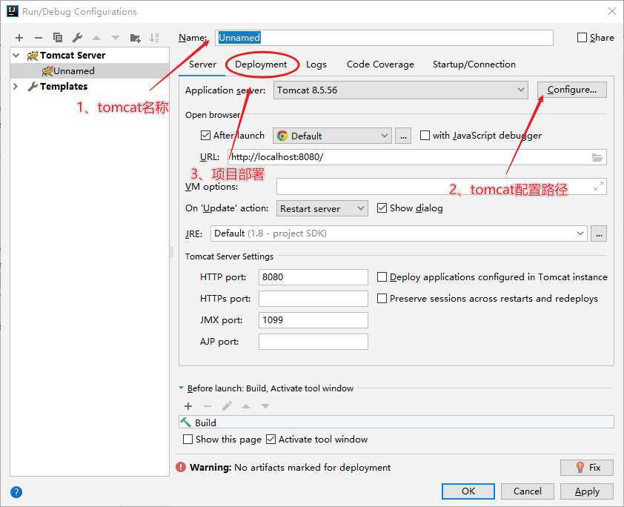Image resolution: width=624 pixels, height=507 pixels.
Task: Toggle the Share checkbox
Action: click(582, 37)
